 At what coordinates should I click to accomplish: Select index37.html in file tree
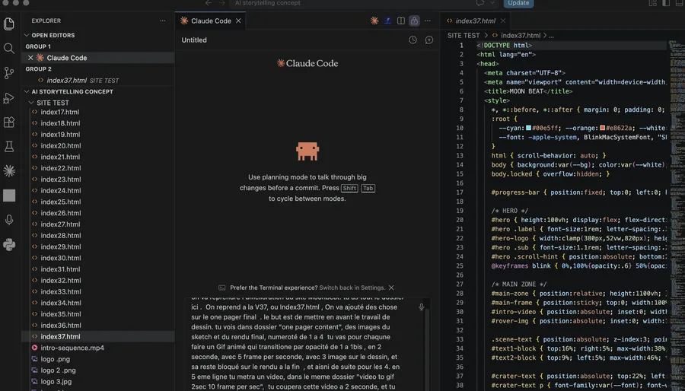pos(98,336)
